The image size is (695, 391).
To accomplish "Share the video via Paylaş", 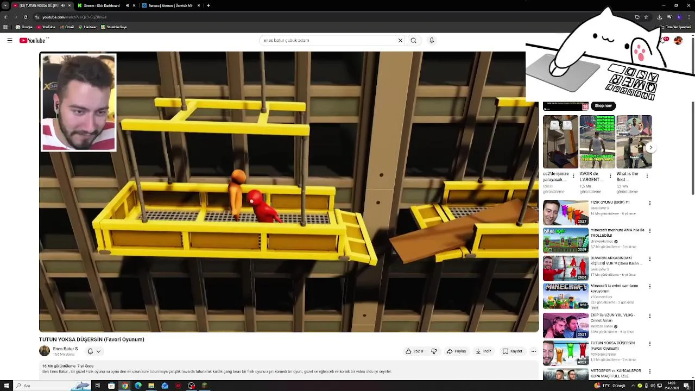I will tap(457, 351).
